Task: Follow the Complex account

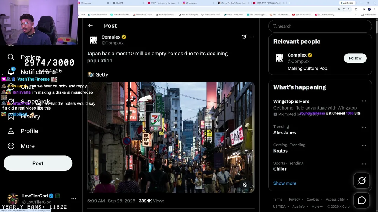Action: [355, 58]
